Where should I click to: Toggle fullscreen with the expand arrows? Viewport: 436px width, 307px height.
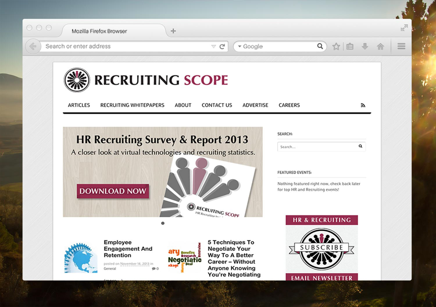click(x=404, y=28)
